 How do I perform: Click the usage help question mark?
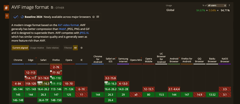coord(229,5)
